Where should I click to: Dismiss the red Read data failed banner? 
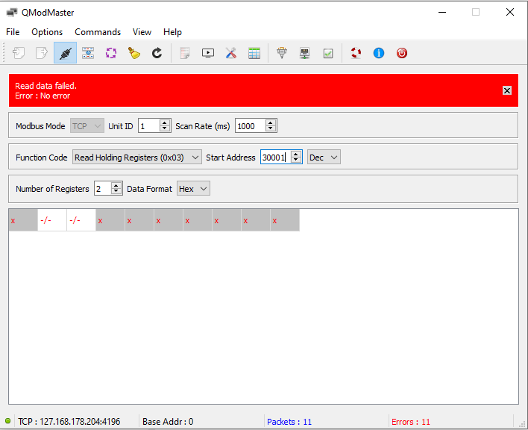pos(507,90)
